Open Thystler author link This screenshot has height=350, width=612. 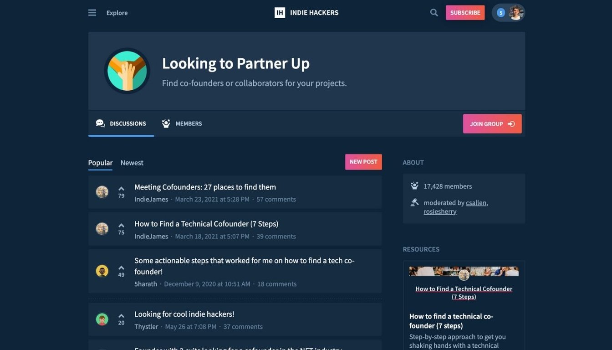point(146,327)
